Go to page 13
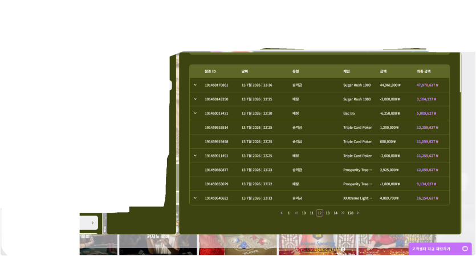Viewport: 476px width, 256px height. pos(328,213)
